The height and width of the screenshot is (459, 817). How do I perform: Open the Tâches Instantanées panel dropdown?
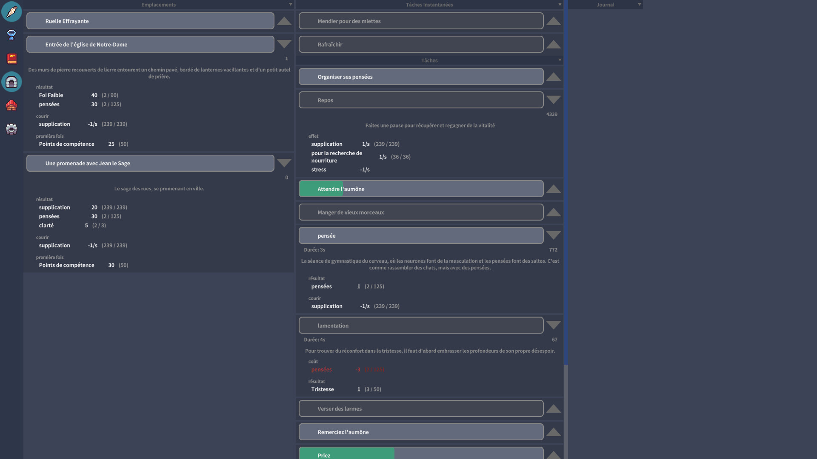coord(560,5)
